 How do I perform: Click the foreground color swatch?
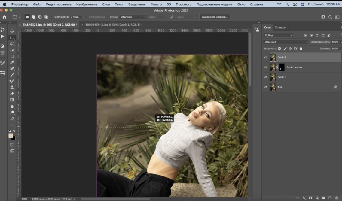[11, 136]
